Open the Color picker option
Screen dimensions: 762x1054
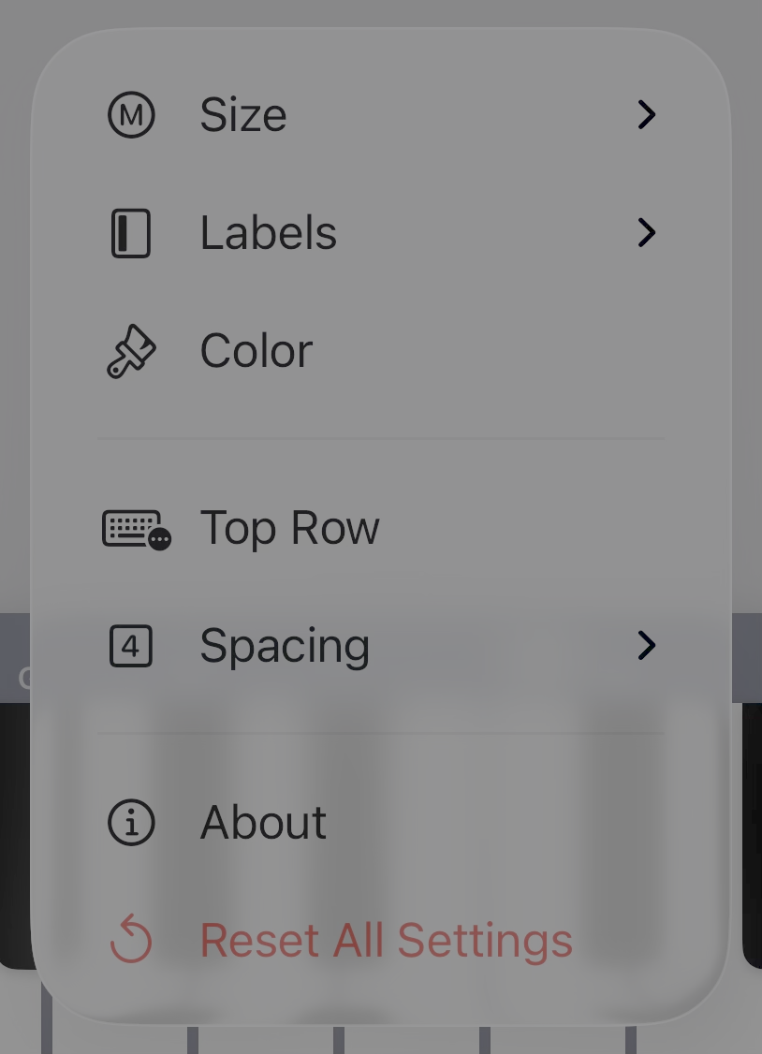point(256,350)
